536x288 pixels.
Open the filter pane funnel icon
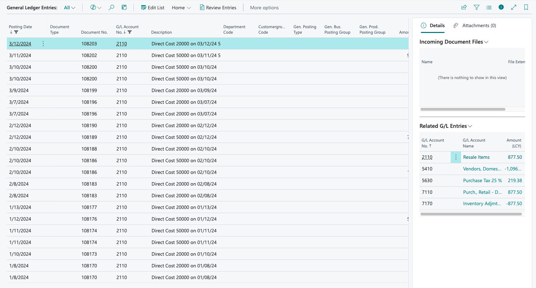tap(477, 7)
